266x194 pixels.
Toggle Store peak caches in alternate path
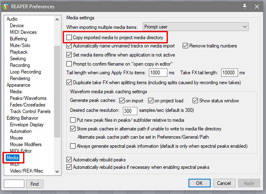click(73, 129)
